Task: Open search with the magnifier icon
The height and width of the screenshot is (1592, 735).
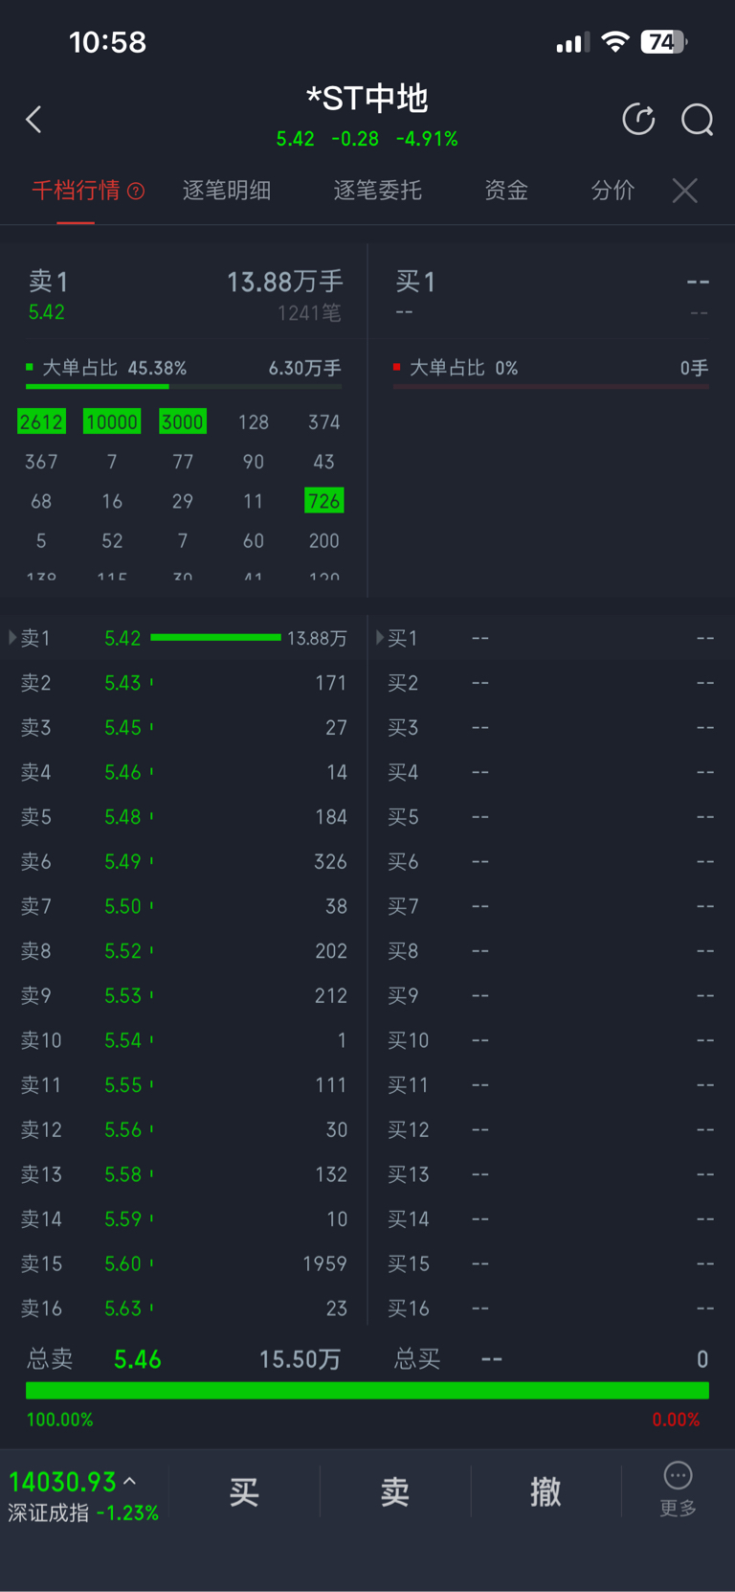Action: 697,120
